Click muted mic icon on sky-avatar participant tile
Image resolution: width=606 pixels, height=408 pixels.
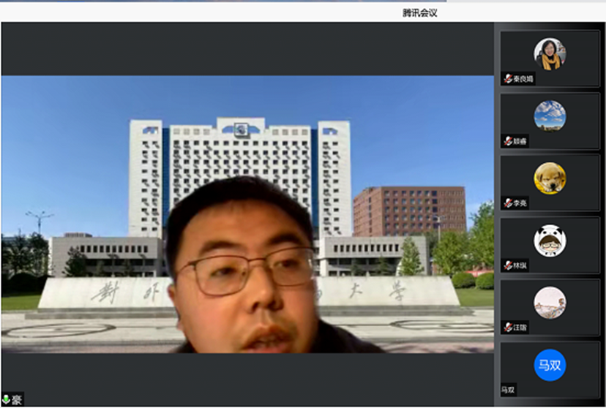507,141
